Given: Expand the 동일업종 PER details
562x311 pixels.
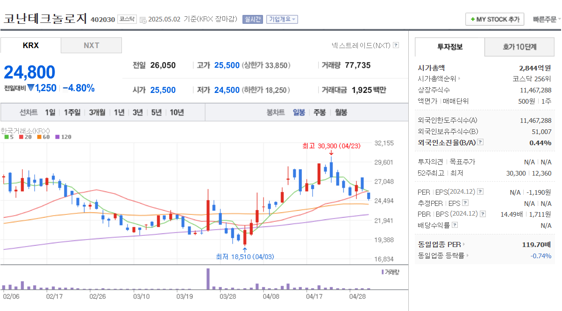Looking at the screenshot, I should [x=463, y=244].
